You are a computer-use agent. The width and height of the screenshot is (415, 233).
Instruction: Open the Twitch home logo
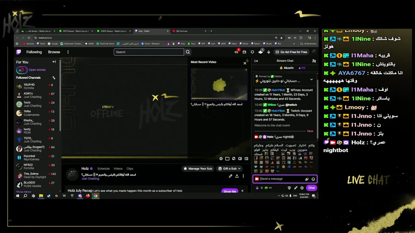19,52
